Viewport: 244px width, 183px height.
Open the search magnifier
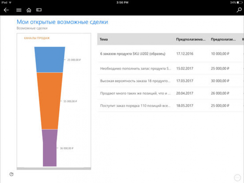pyautogui.click(x=239, y=10)
